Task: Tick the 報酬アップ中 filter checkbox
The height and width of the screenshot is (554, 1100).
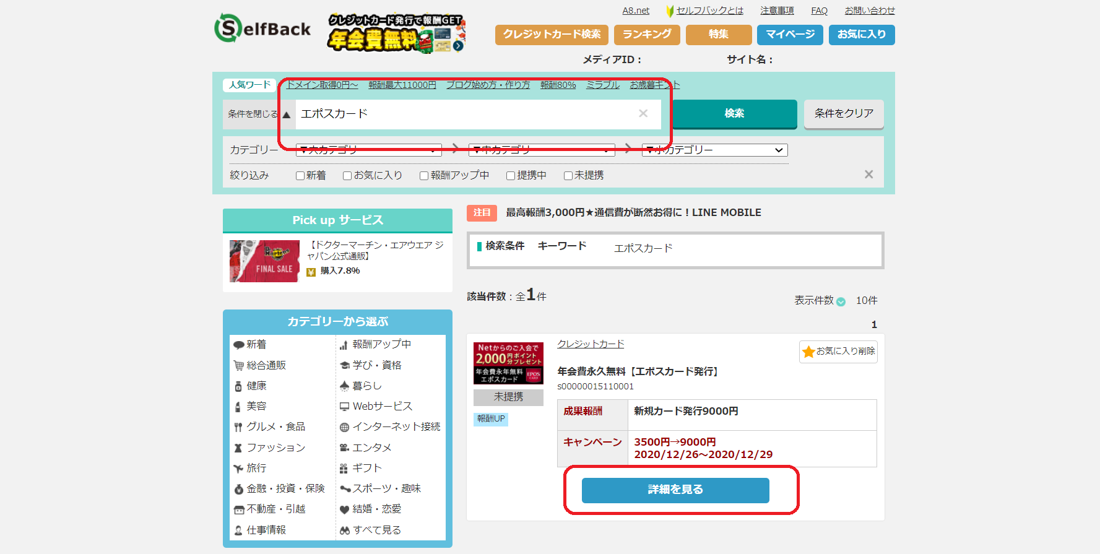Action: click(x=424, y=176)
